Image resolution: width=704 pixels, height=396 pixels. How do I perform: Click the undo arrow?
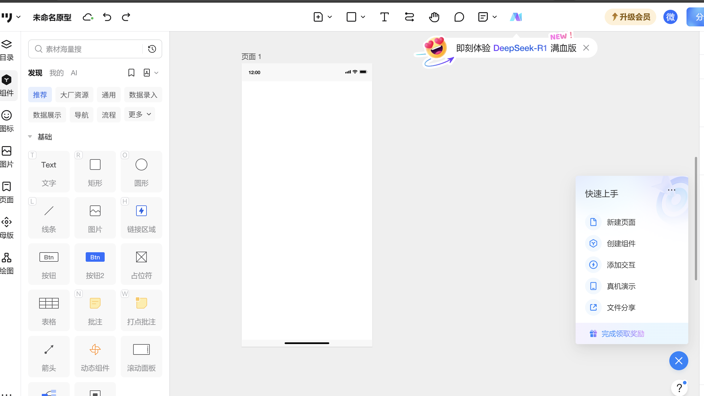[x=107, y=17]
